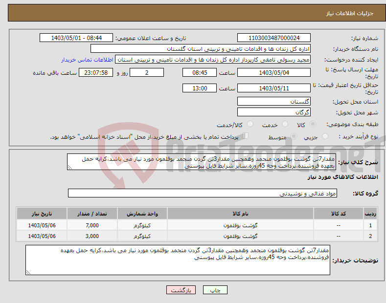The image size is (386, 303).
Task: Click the quantity 3,000 cell
Action: point(92,236)
